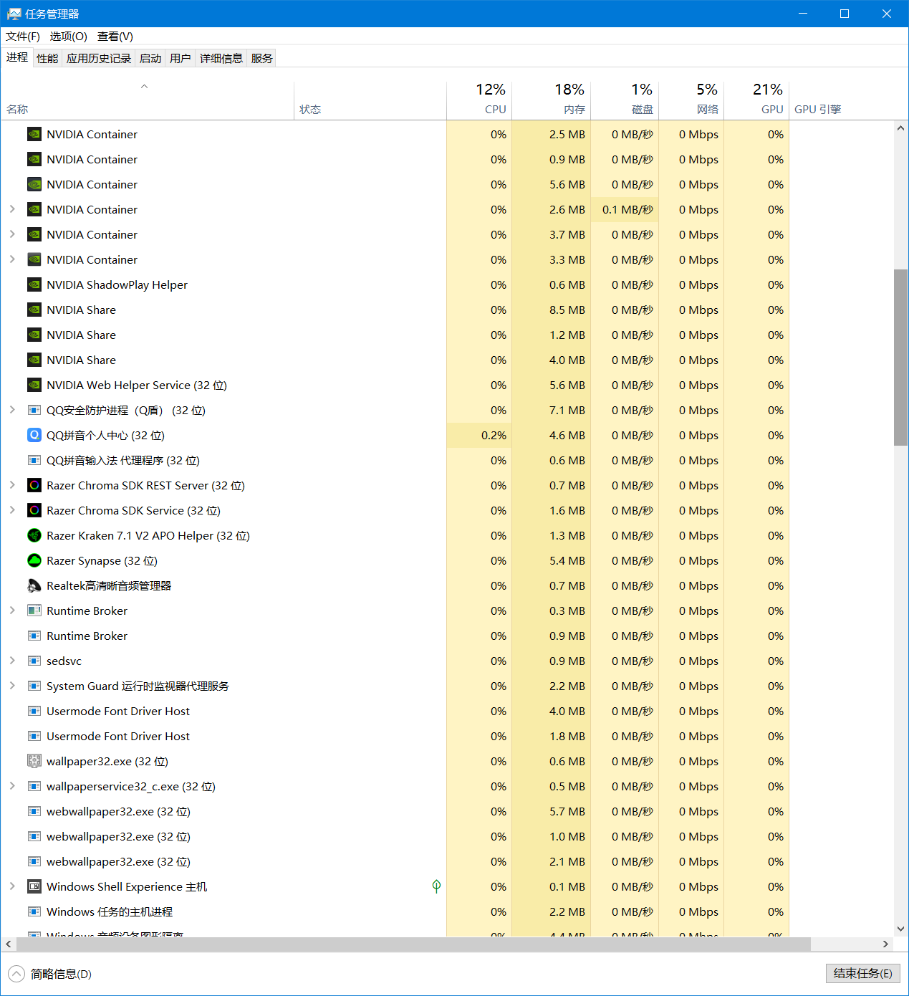The image size is (909, 996).
Task: Sort by the 磁盘 column header
Action: (x=625, y=100)
